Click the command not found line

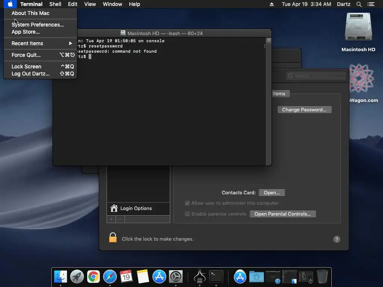(117, 51)
